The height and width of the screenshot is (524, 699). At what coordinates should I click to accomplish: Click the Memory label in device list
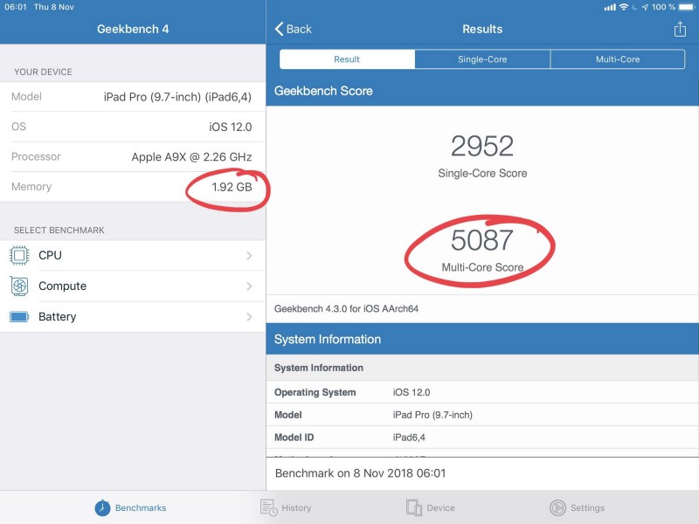pos(31,187)
